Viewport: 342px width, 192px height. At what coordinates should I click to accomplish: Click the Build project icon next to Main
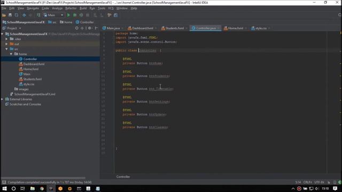(x=38, y=15)
